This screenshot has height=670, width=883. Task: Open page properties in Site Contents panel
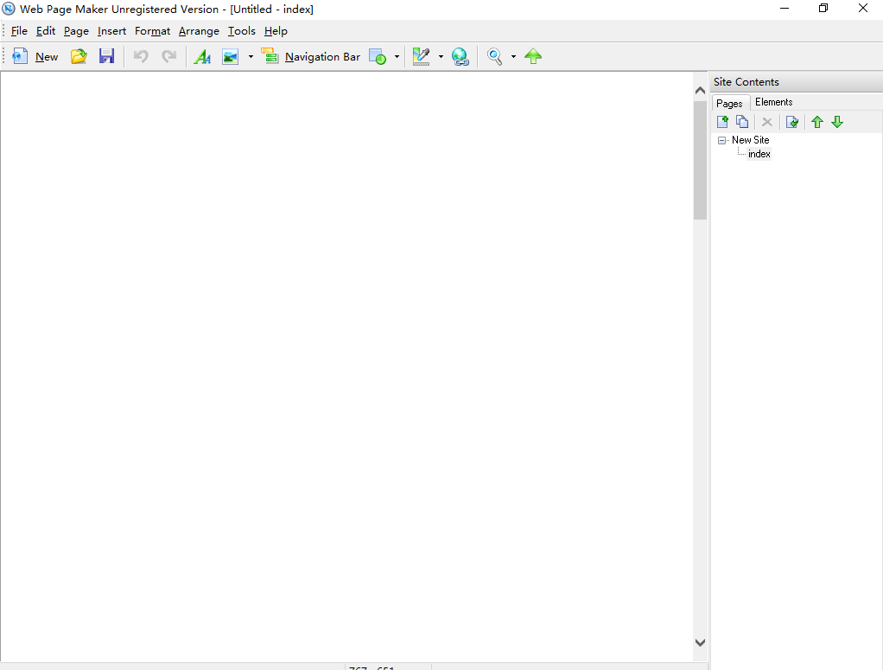click(792, 122)
